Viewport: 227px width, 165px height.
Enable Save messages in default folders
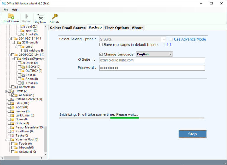point(101,45)
